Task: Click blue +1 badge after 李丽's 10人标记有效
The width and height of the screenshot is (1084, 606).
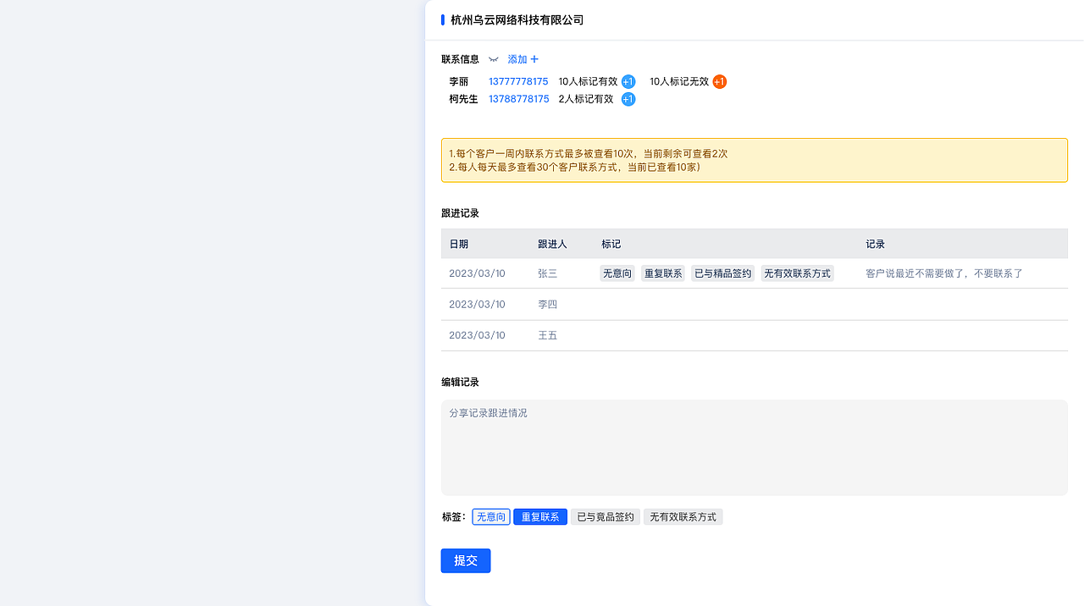Action: (628, 81)
